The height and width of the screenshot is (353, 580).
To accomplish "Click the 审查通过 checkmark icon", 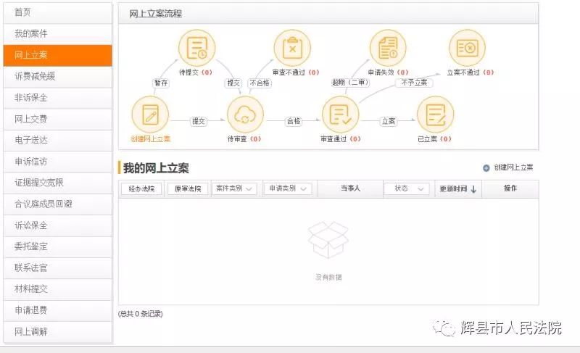I will tap(340, 115).
